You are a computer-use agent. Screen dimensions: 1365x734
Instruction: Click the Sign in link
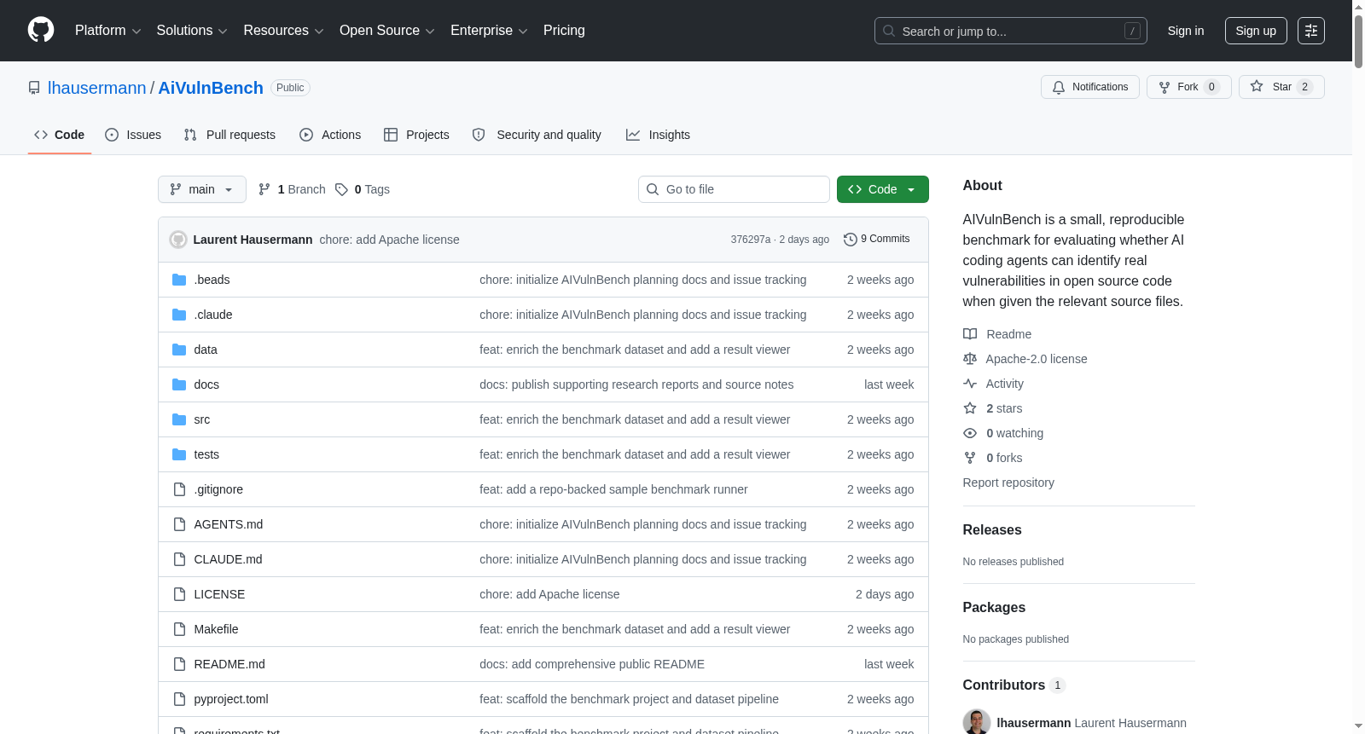tap(1186, 31)
